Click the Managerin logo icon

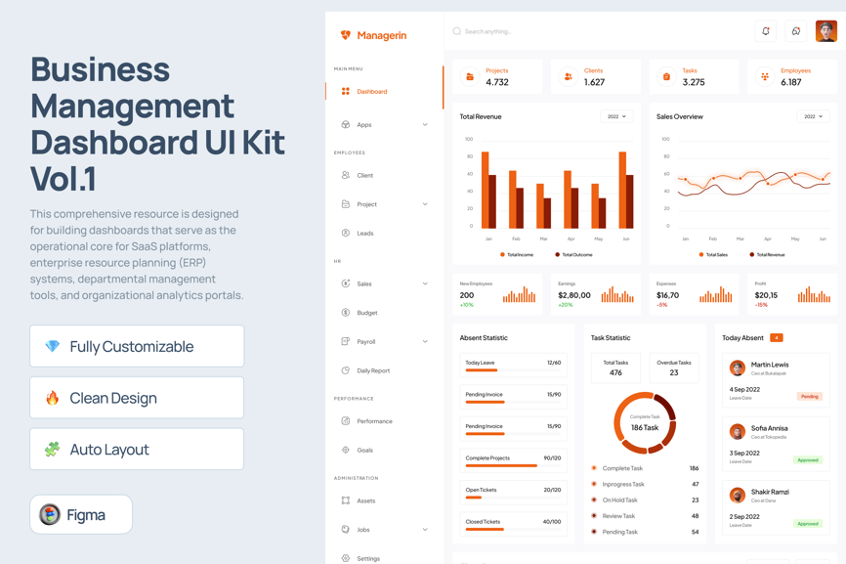[x=345, y=35]
